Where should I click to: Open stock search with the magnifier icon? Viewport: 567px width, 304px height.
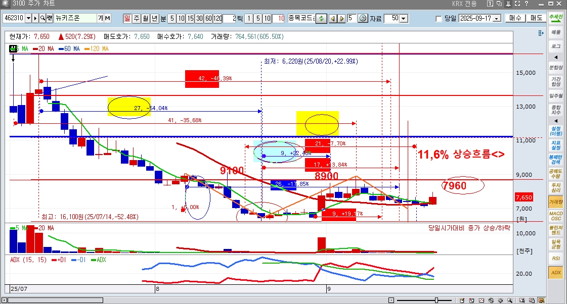tap(42, 18)
